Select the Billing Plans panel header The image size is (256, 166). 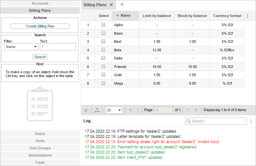tap(40, 10)
